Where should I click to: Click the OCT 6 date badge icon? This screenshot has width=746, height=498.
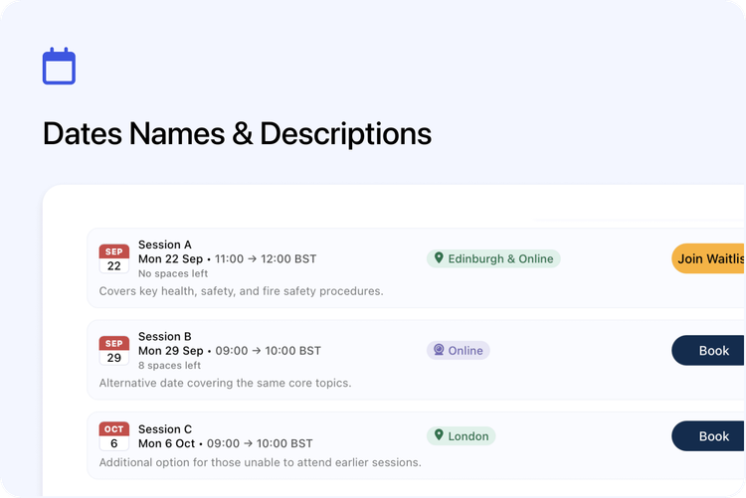click(113, 436)
